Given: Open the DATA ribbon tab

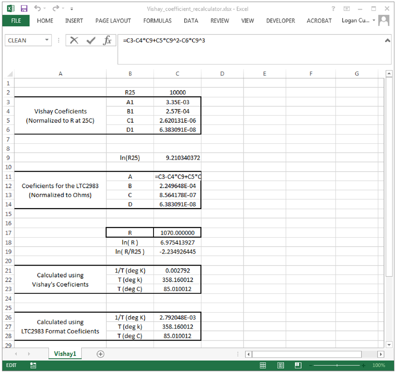Looking at the screenshot, I should click(x=191, y=21).
